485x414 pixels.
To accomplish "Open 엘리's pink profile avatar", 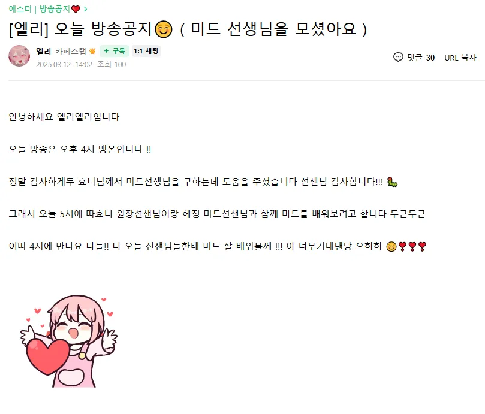I will pos(19,56).
